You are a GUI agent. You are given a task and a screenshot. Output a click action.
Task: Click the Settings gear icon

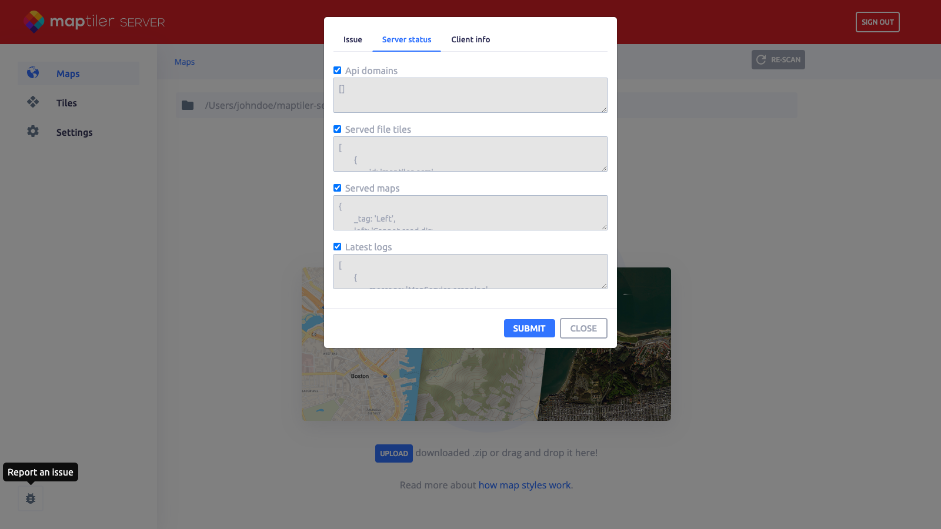pyautogui.click(x=33, y=132)
